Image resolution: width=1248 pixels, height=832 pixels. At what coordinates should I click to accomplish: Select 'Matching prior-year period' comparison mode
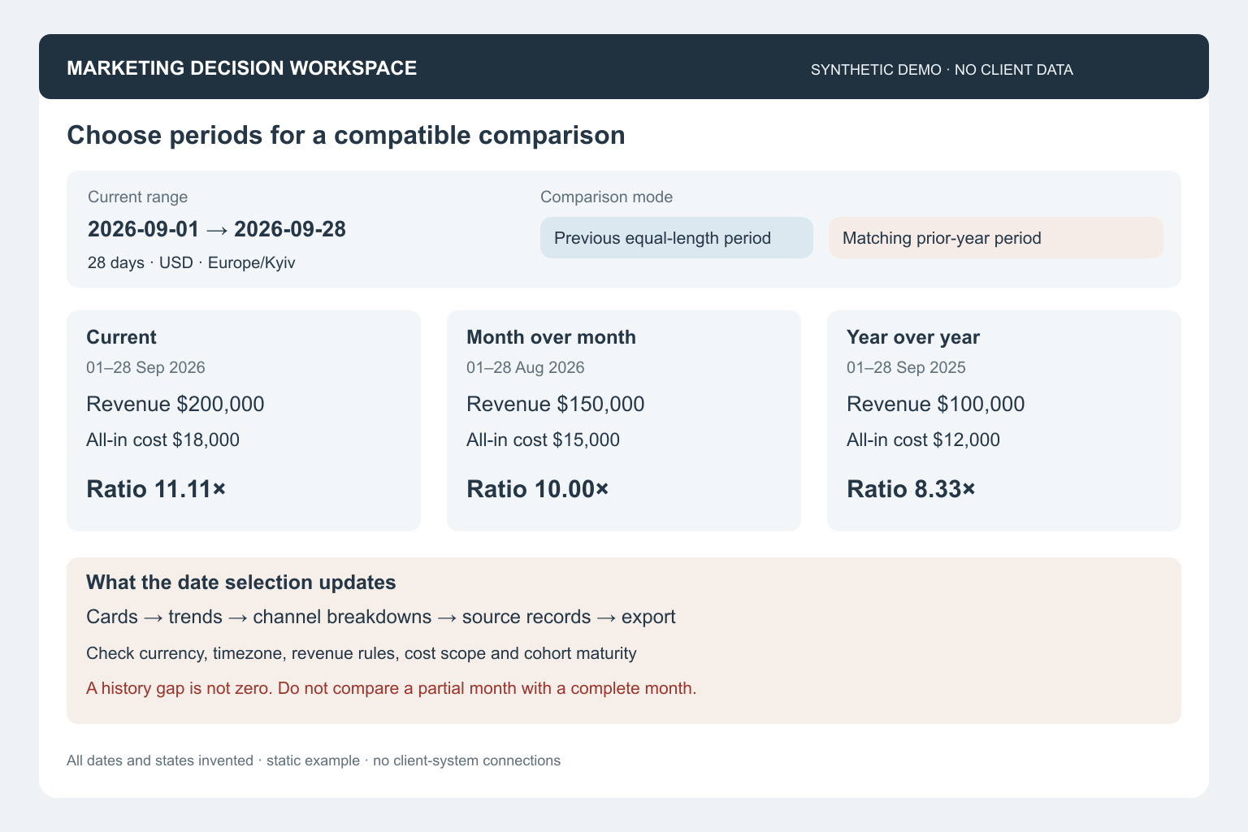(995, 238)
